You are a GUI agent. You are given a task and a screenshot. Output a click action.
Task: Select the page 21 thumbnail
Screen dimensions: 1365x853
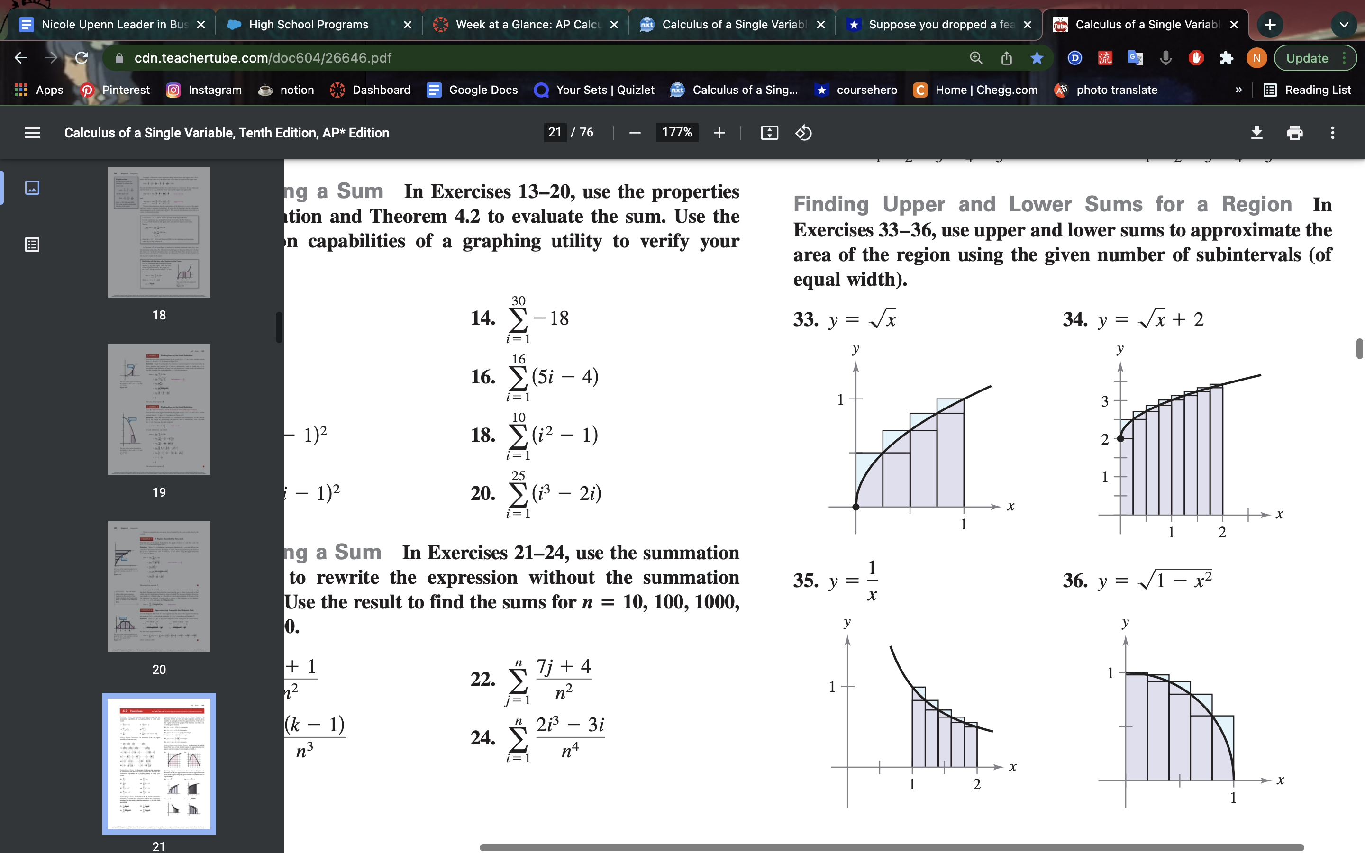click(159, 764)
